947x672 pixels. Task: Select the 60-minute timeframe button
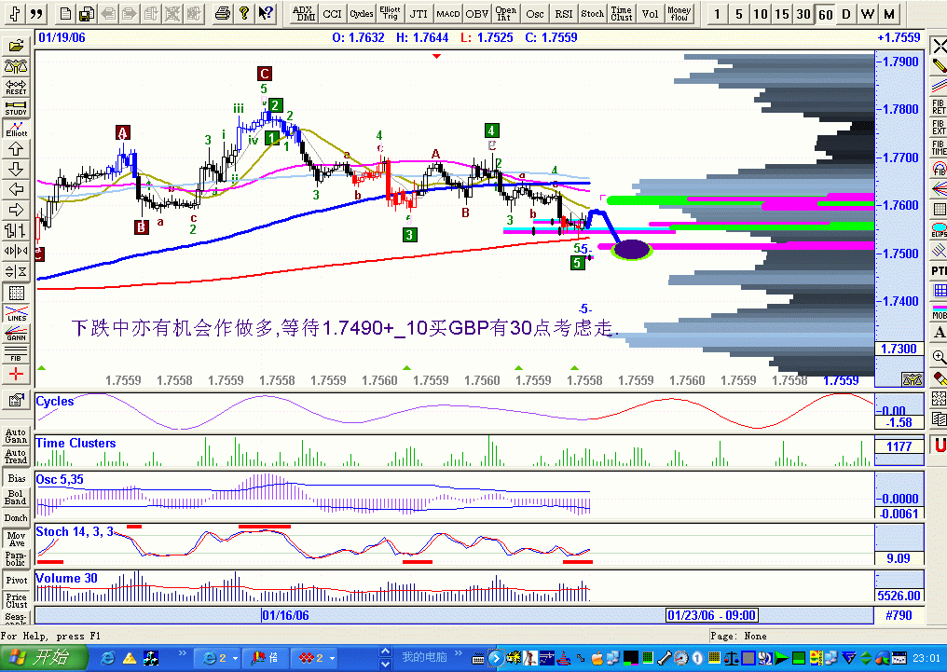tap(826, 13)
